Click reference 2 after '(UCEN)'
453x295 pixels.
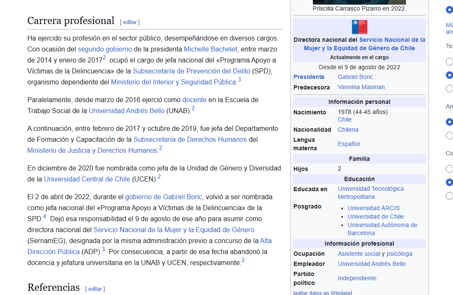159,177
